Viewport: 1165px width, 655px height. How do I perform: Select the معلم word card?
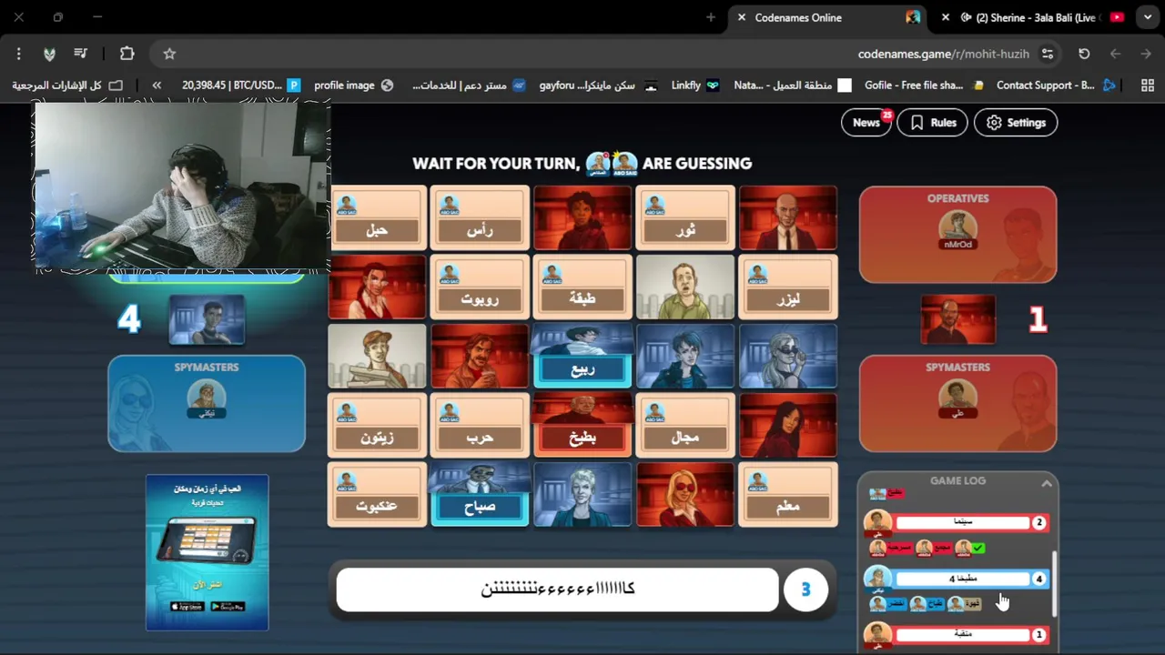click(x=788, y=495)
